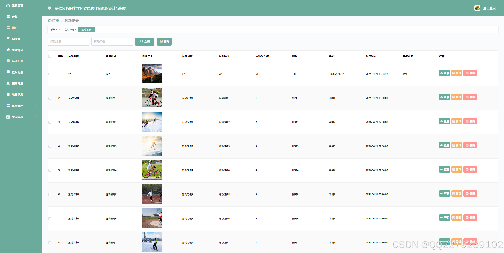Open the mountain image thumbnail in row 1
The width and height of the screenshot is (504, 253).
(x=152, y=73)
